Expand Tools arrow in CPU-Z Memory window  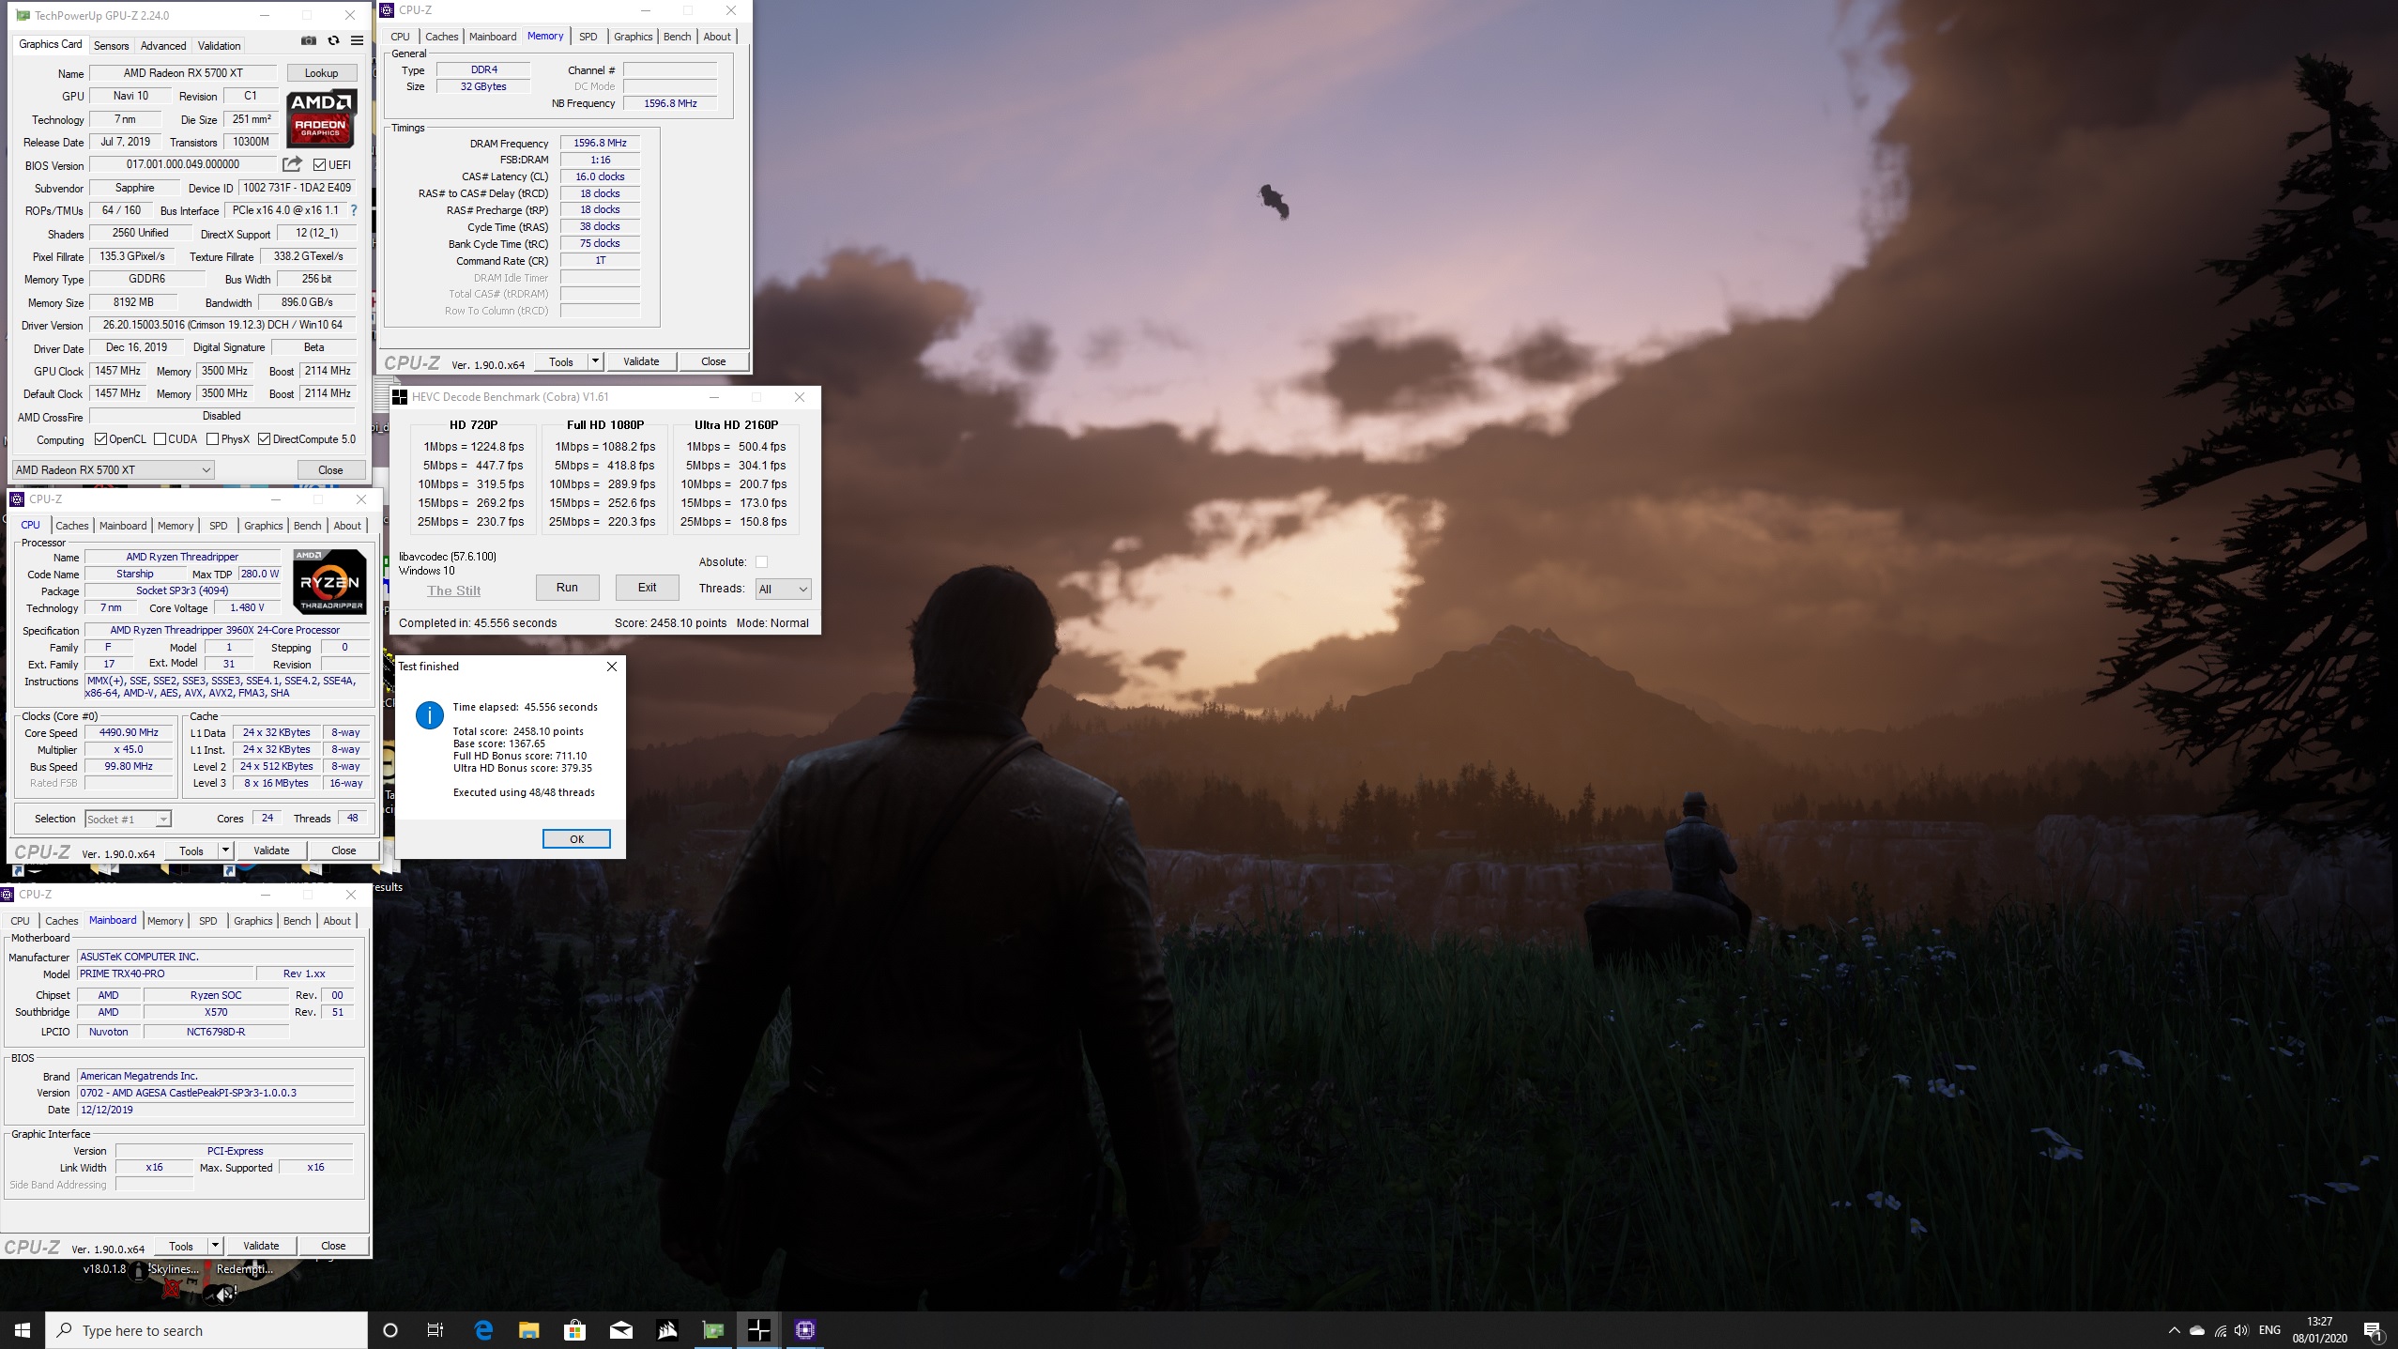click(594, 361)
